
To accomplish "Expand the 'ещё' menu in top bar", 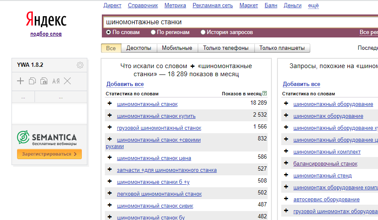I will tap(313, 6).
